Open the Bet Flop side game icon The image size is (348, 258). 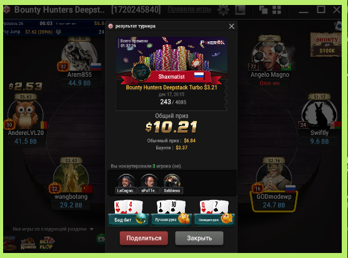(47, 244)
